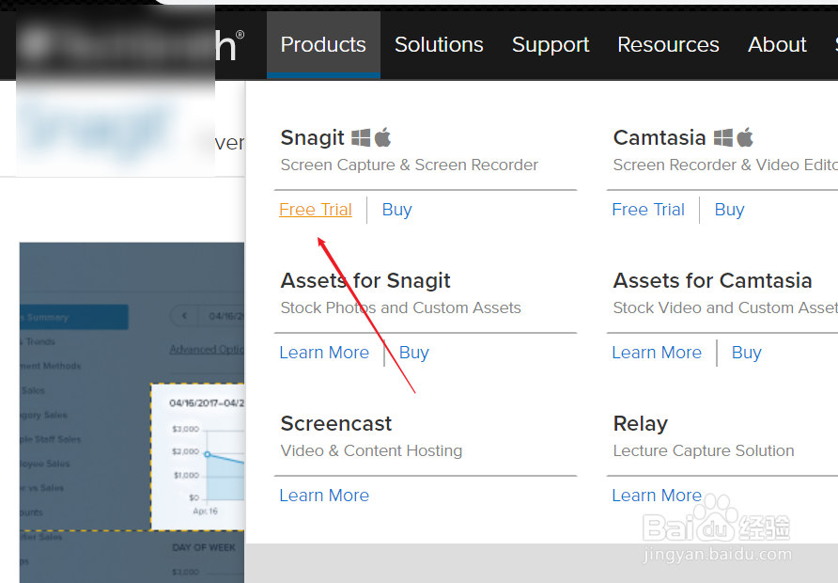Open the Solutions menu
Viewport: 838px width, 583px height.
[x=439, y=44]
